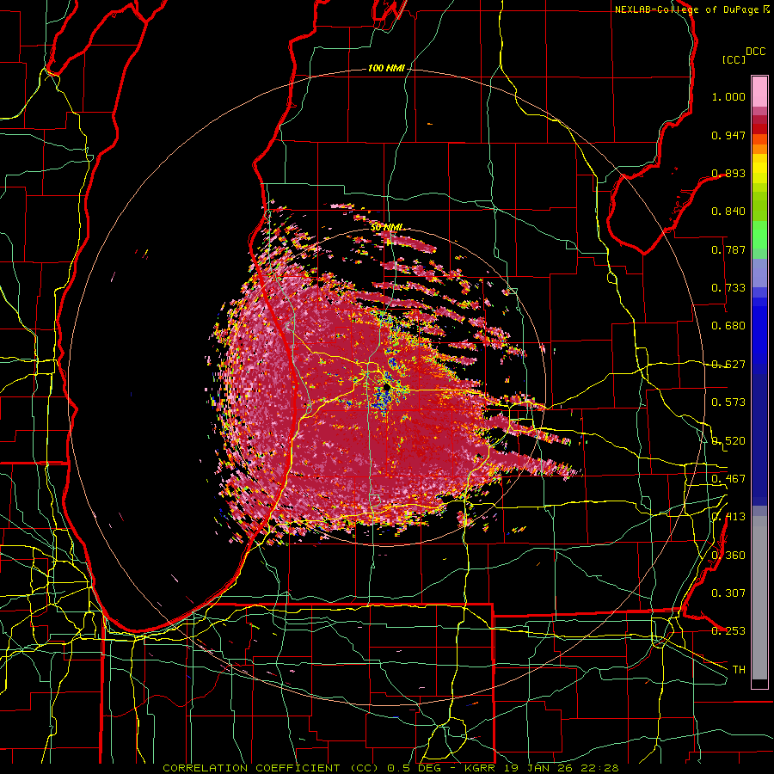Click the 0.893 color scale label
Screen dimensions: 774x774
click(728, 173)
